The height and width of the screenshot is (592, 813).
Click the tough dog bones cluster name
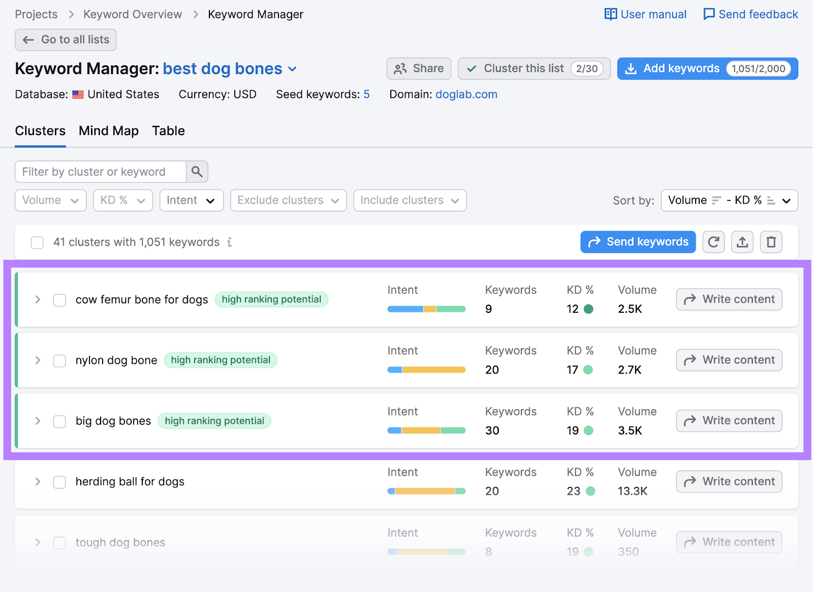coord(120,543)
